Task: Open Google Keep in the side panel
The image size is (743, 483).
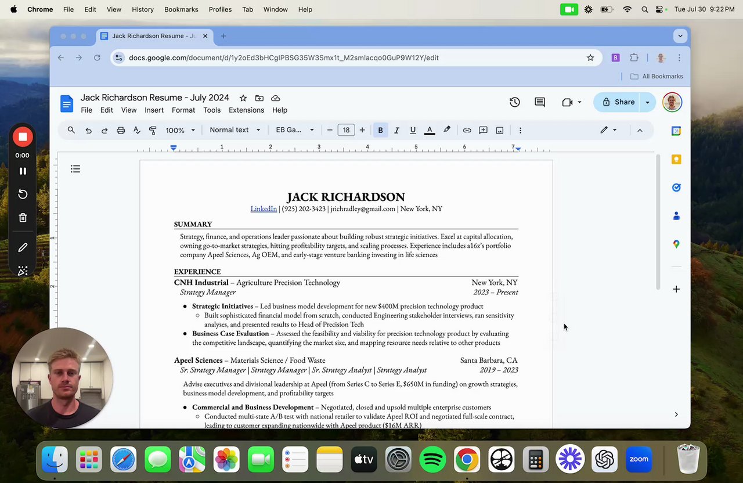Action: pyautogui.click(x=676, y=159)
